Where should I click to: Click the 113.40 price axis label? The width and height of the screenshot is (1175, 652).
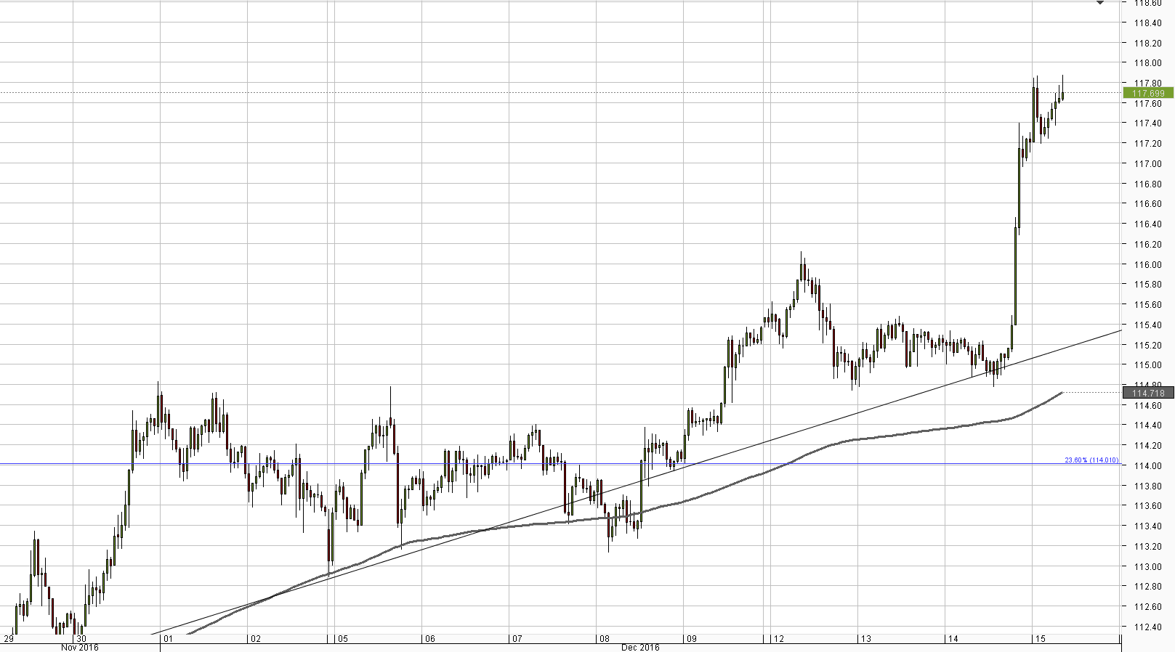point(1147,526)
